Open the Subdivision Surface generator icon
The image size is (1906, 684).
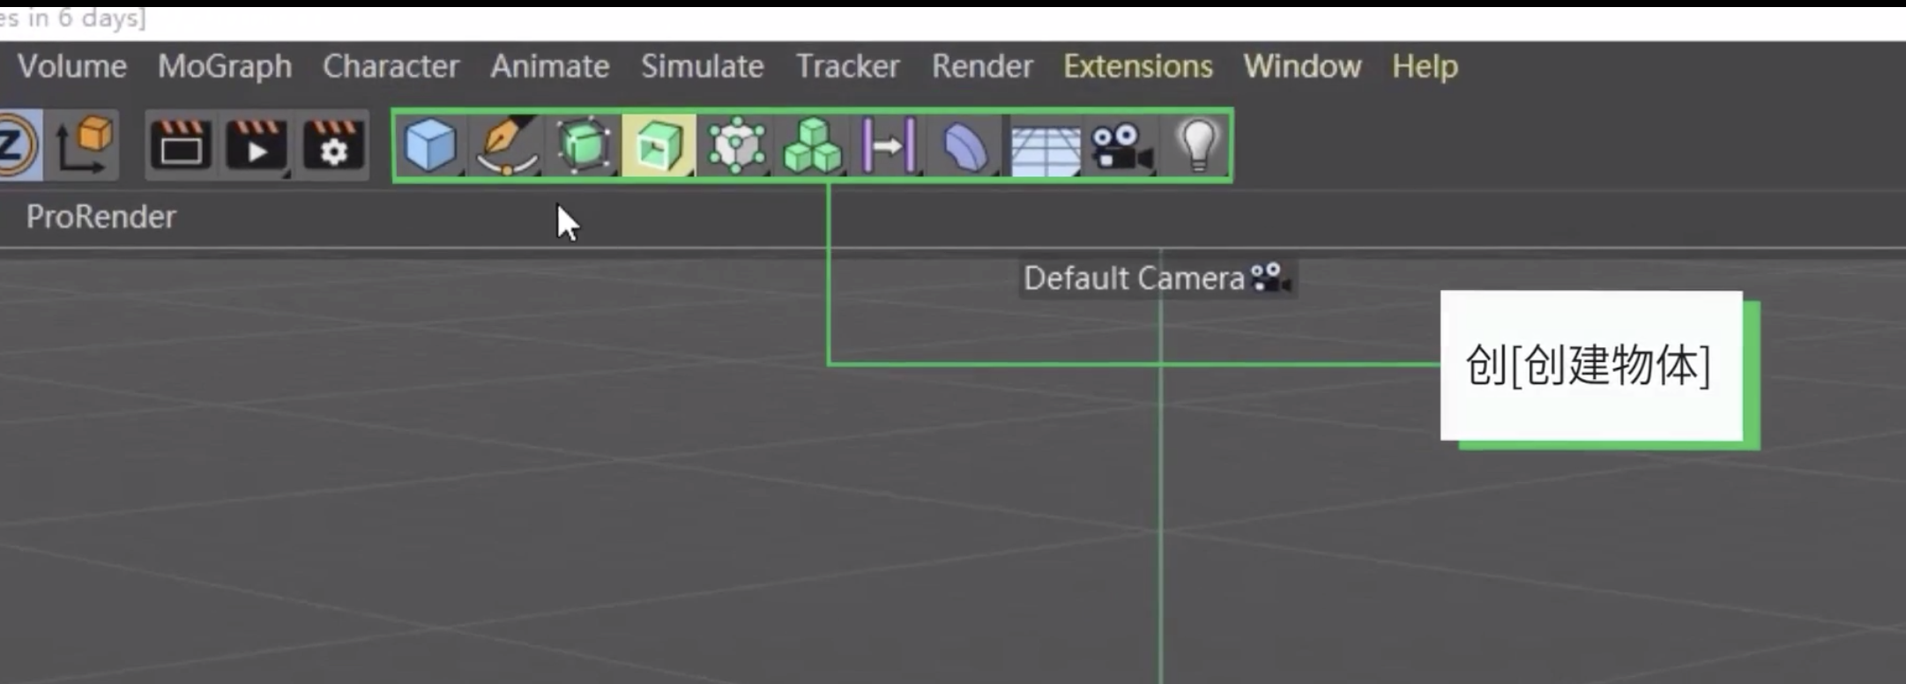pyautogui.click(x=583, y=145)
